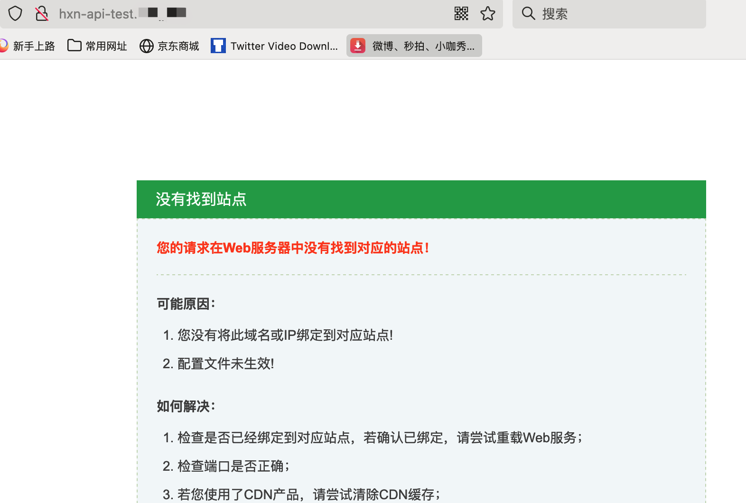Open the 微博、秒拍、小咖秀 bookmark
The image size is (746, 503).
pos(414,46)
